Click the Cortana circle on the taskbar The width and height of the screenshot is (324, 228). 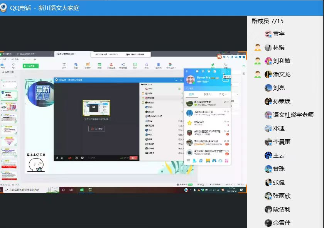tap(63, 190)
